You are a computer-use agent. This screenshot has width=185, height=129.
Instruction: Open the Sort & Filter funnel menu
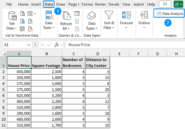[109, 20]
